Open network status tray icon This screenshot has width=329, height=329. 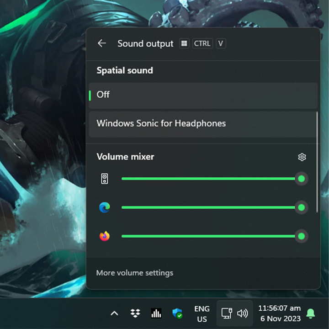point(227,313)
